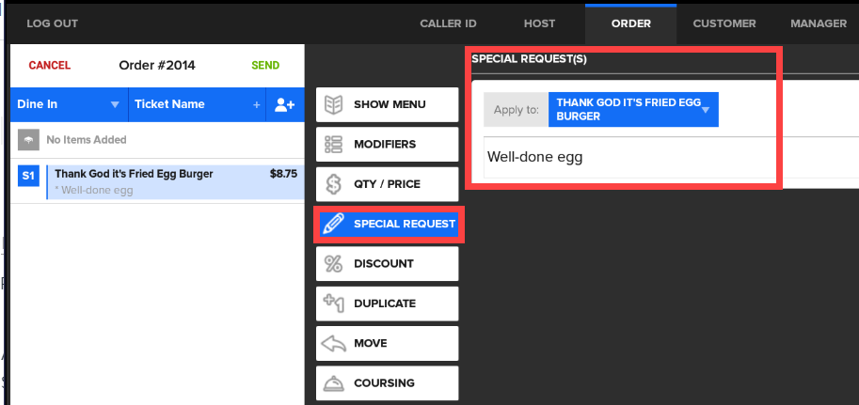This screenshot has width=859, height=405.
Task: Select the Special Request pencil icon
Action: [x=333, y=224]
